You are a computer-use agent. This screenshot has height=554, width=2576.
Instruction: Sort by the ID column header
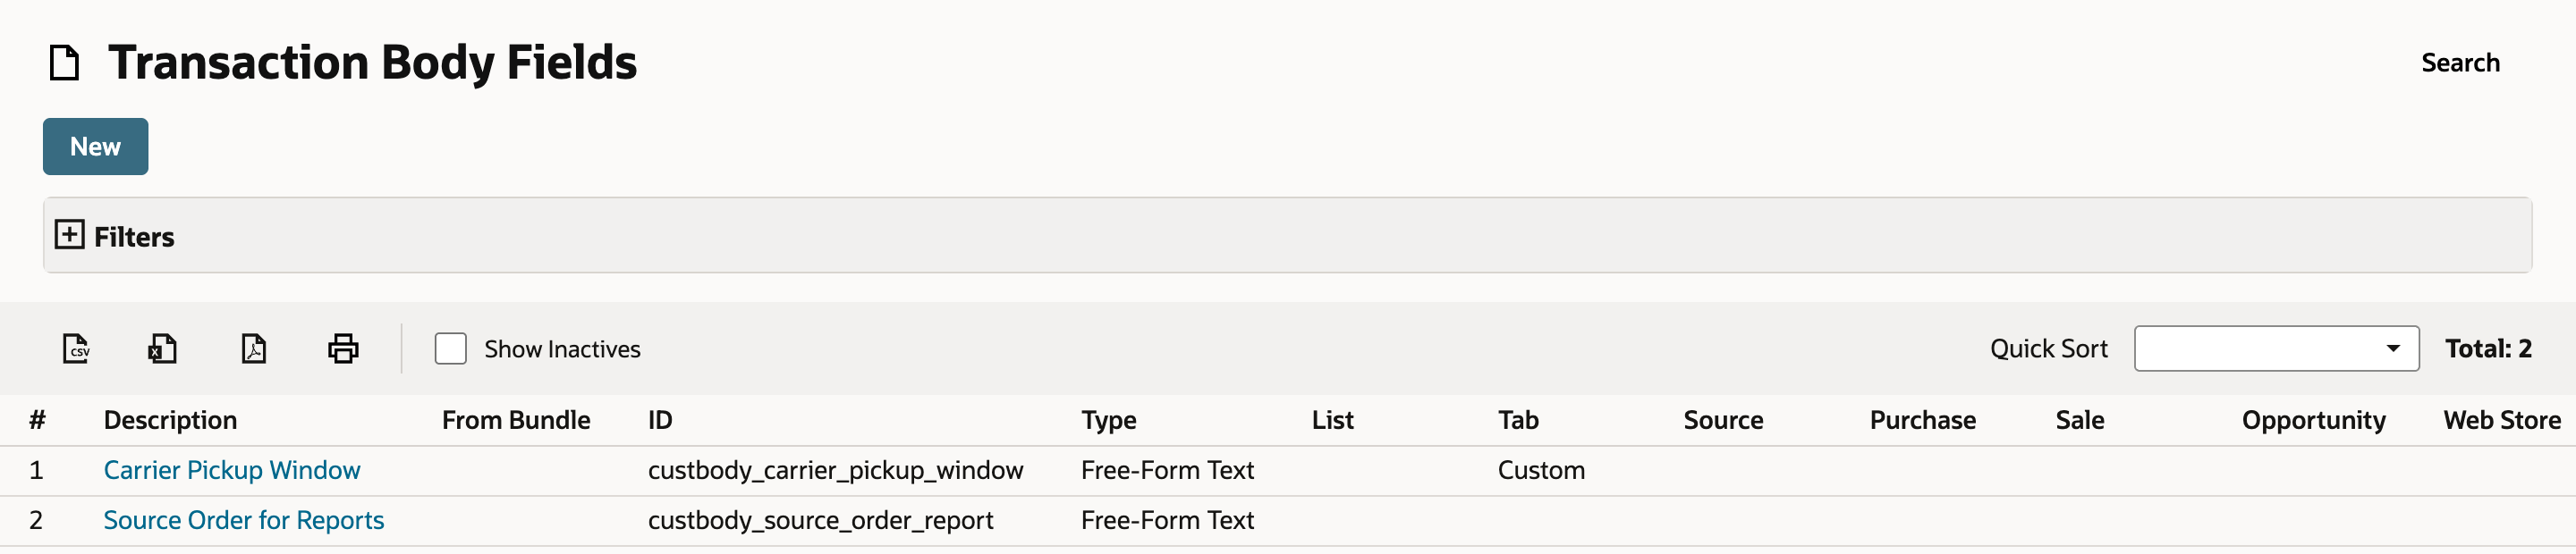pos(660,420)
